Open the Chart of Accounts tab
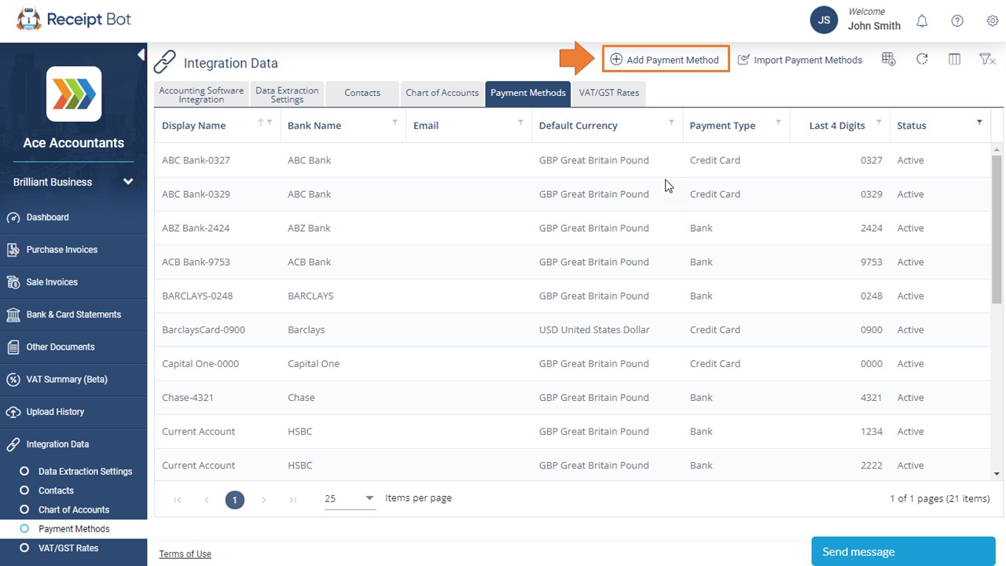The image size is (1006, 566). [x=442, y=93]
